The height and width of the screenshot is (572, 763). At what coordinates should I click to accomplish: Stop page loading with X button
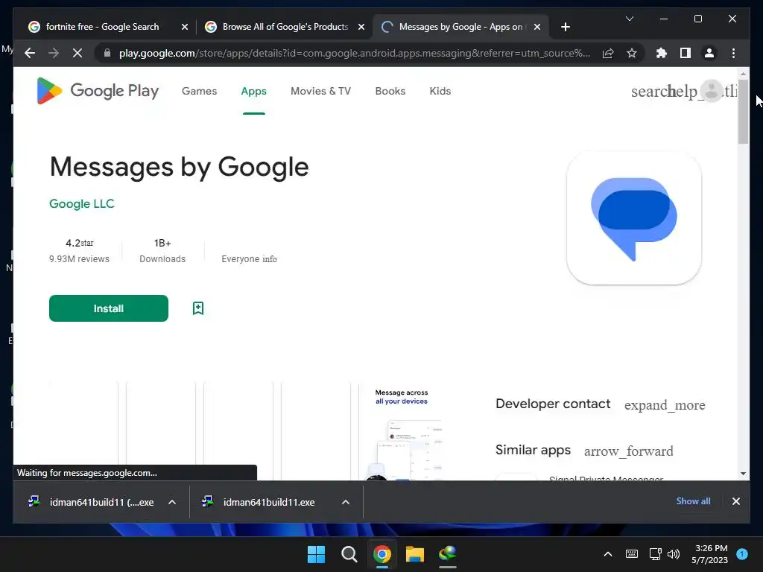coord(77,53)
